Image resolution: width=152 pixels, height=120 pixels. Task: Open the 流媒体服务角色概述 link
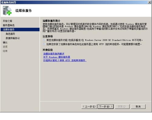pos(54,54)
